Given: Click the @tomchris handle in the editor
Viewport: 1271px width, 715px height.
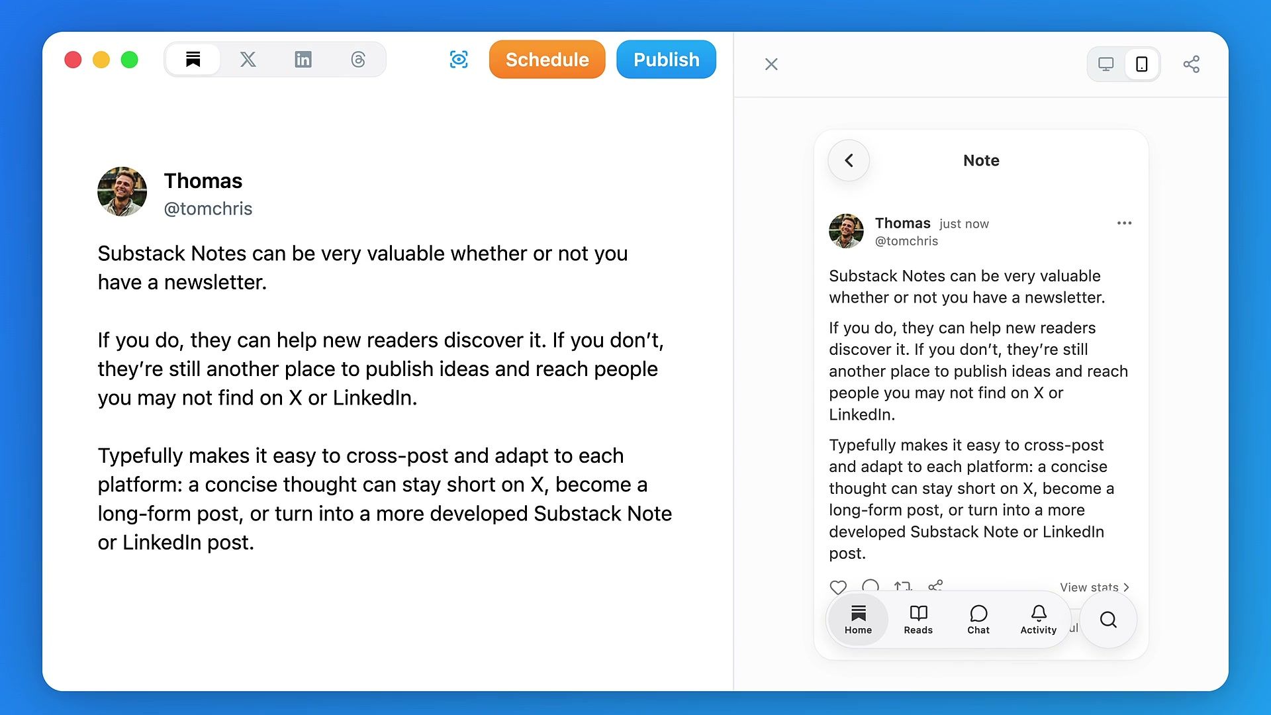Looking at the screenshot, I should click(x=208, y=209).
